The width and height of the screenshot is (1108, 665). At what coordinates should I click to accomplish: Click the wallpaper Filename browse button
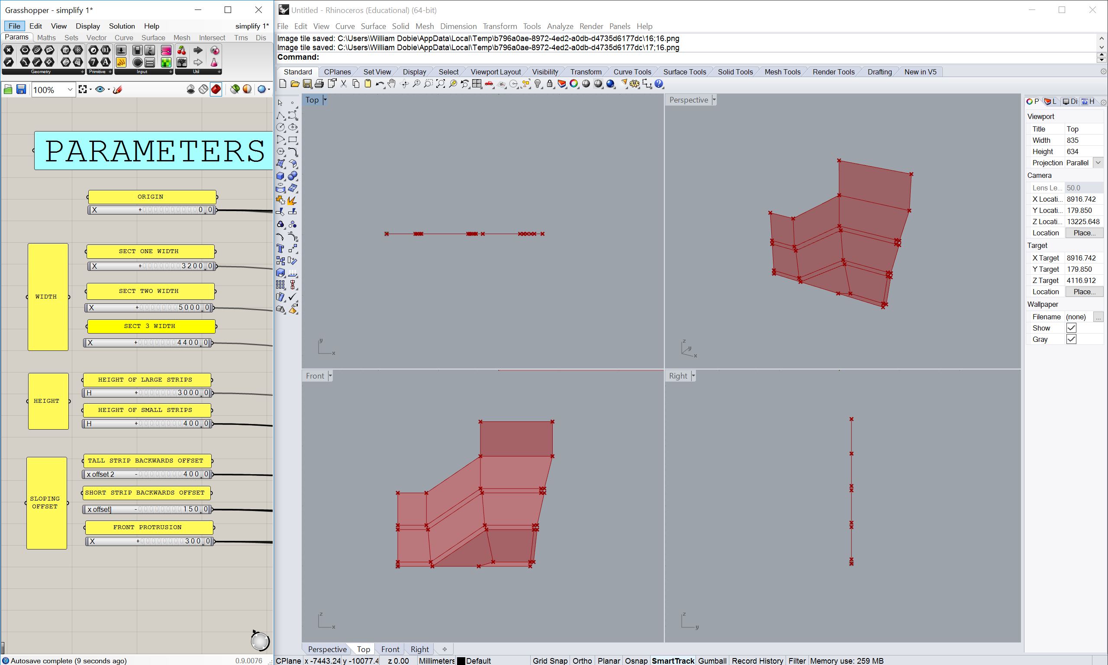click(x=1098, y=317)
